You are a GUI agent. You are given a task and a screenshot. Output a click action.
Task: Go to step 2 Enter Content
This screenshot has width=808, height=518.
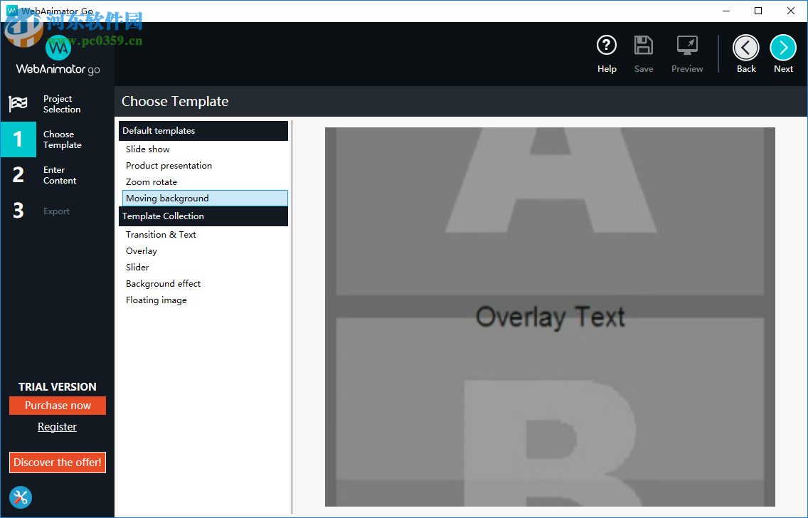point(57,175)
